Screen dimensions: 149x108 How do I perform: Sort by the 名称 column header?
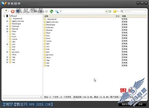69,16
